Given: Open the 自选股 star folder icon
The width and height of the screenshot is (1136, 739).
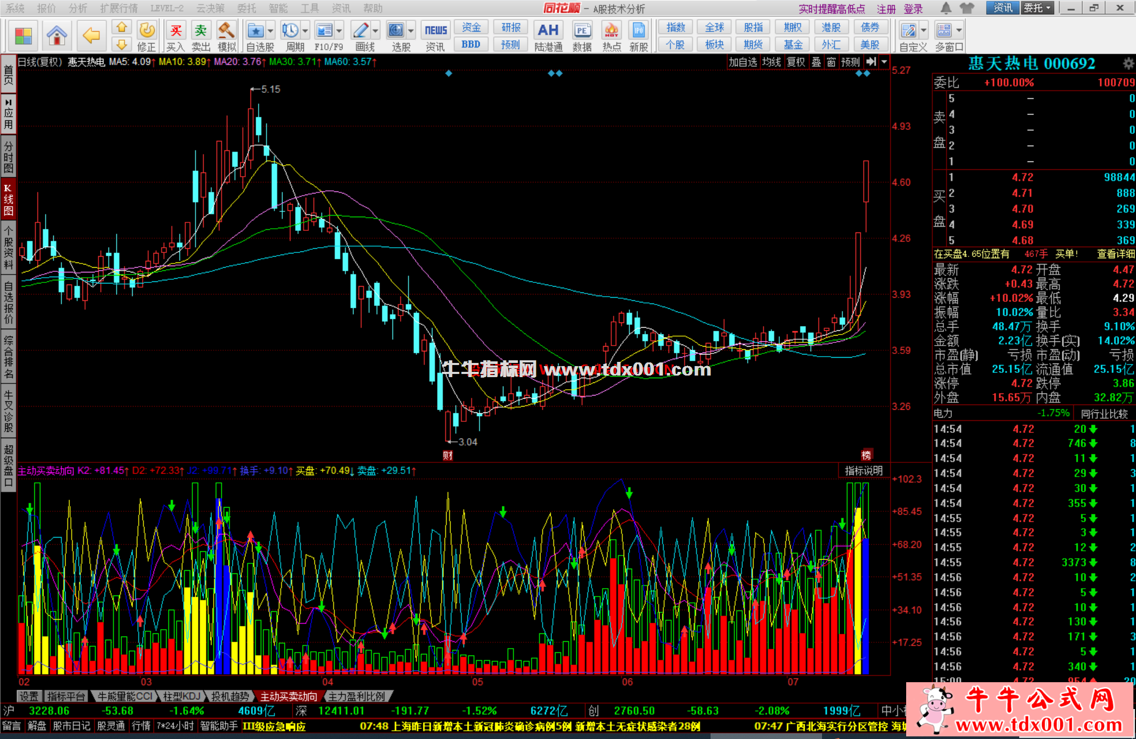Looking at the screenshot, I should coord(256,31).
